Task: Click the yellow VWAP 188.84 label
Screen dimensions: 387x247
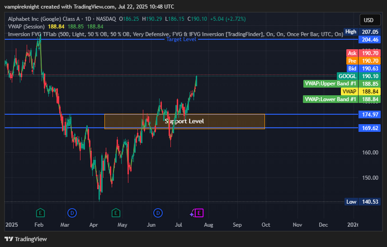Action: 361,92
